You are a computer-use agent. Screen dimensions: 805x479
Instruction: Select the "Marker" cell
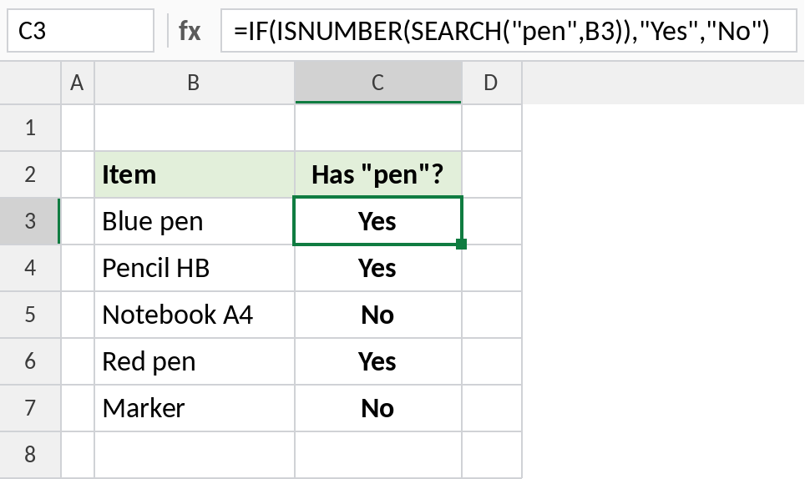click(194, 408)
